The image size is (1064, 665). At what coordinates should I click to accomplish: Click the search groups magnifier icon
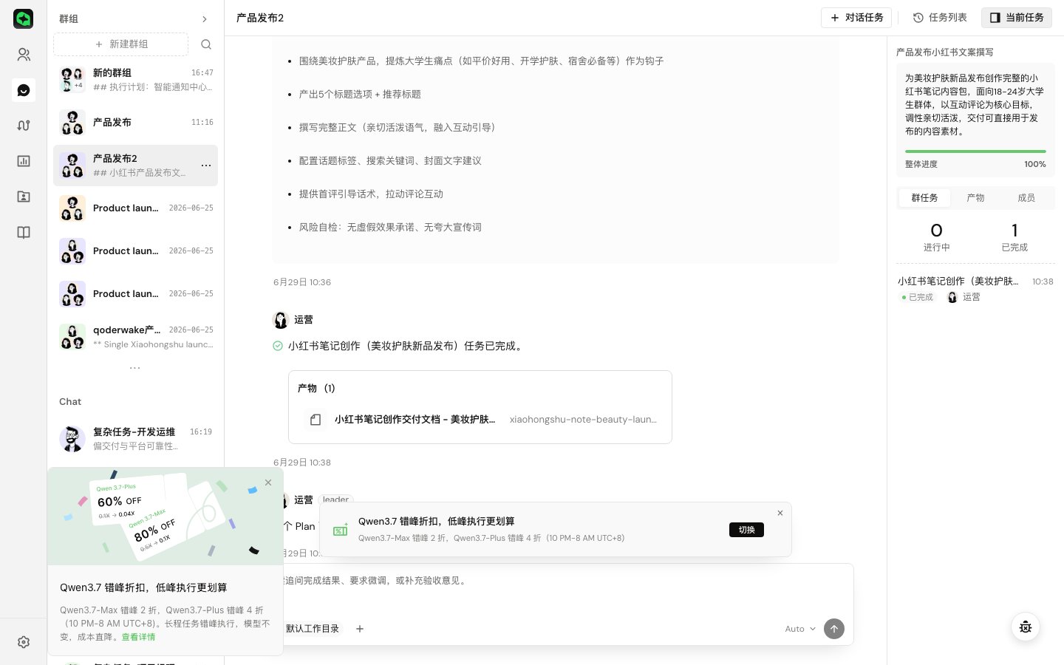206,44
